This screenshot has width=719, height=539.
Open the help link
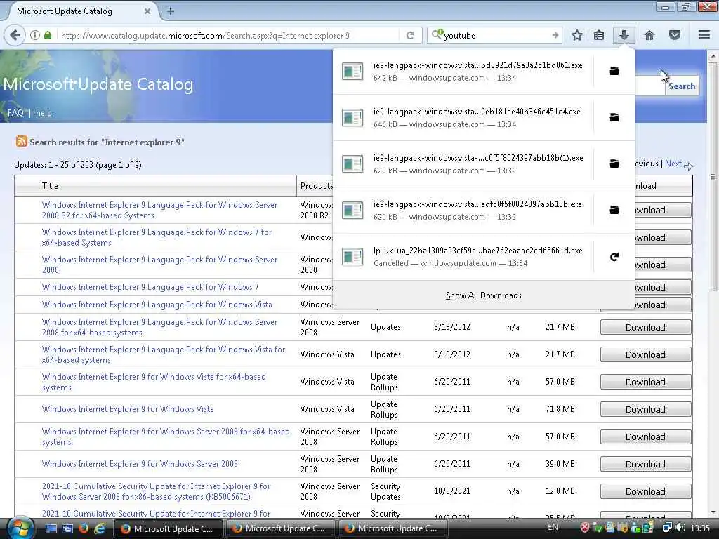[x=44, y=113]
